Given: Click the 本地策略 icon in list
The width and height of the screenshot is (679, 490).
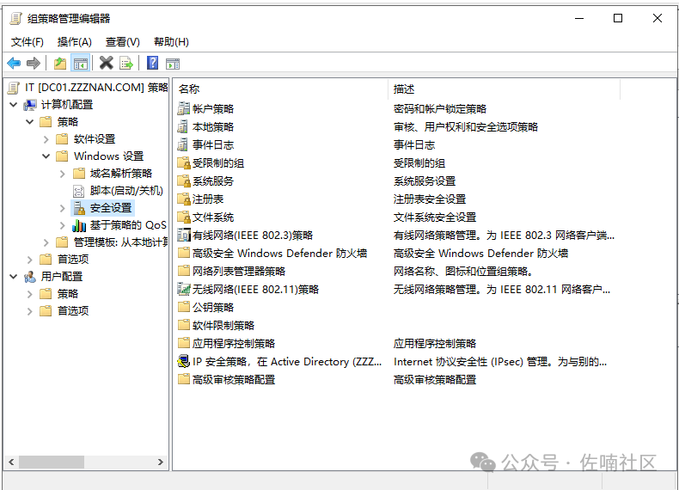Looking at the screenshot, I should pyautogui.click(x=184, y=126).
